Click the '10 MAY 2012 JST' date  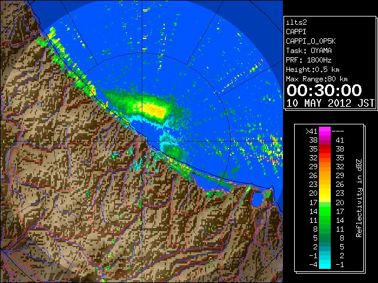click(330, 103)
